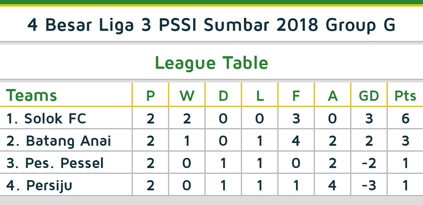Viewport: 423px width, 205px height.
Task: Click the Pts column header
Action: coord(405,96)
